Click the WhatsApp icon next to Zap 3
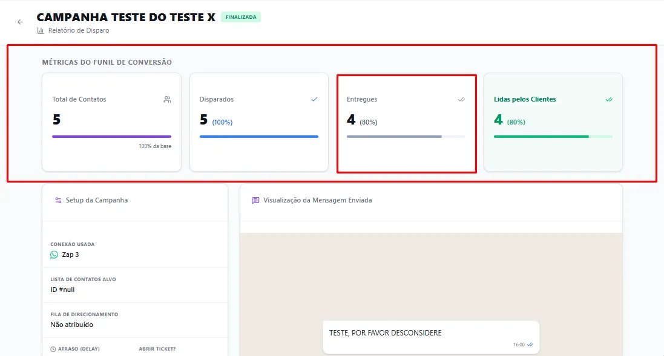The image size is (664, 356). point(54,254)
